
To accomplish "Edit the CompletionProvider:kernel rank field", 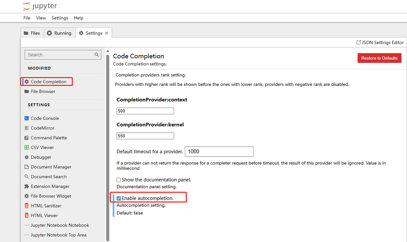I will click(x=145, y=136).
